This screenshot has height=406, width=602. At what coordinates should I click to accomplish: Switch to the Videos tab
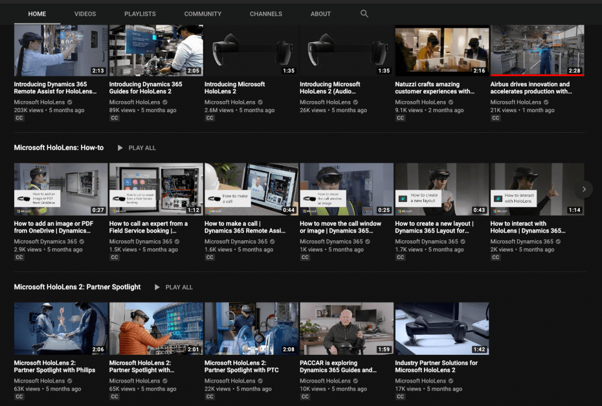coord(85,14)
